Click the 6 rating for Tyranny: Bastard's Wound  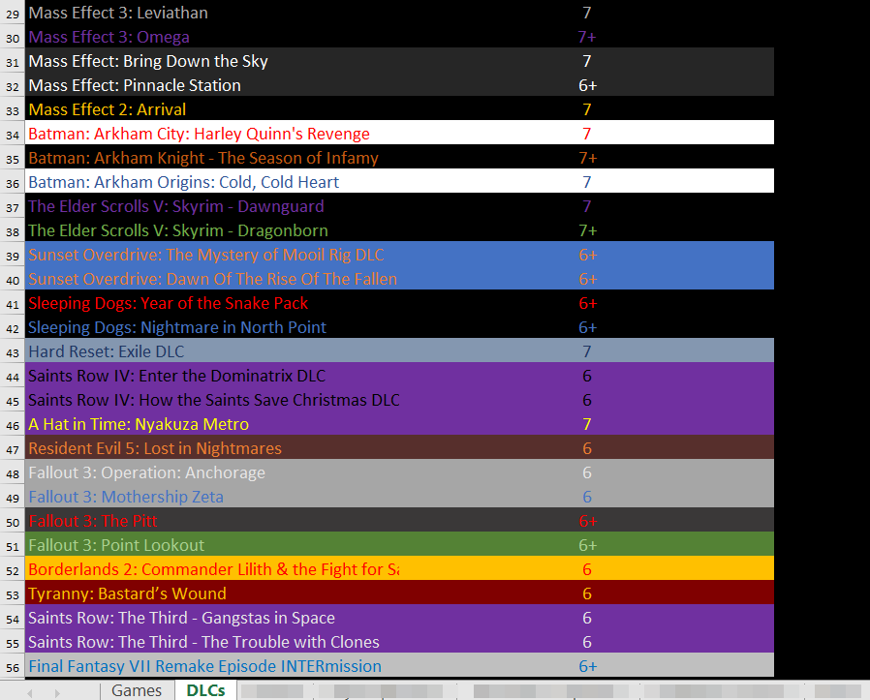click(x=587, y=594)
